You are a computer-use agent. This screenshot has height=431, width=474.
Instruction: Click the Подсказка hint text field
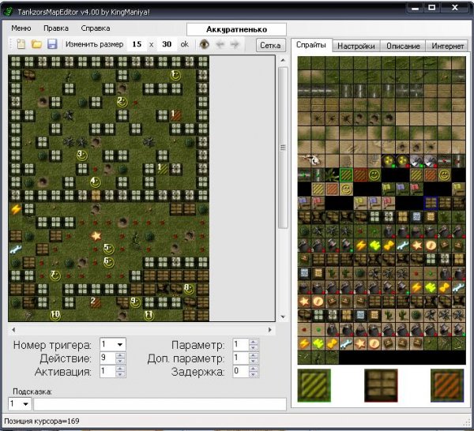tap(160, 404)
